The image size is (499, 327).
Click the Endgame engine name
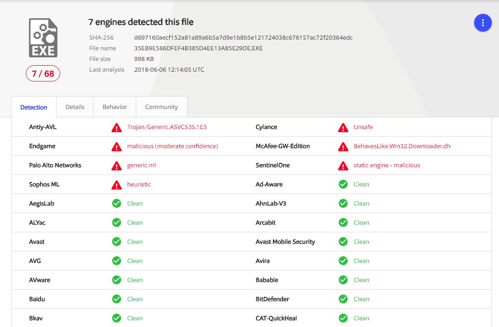pyautogui.click(x=42, y=146)
